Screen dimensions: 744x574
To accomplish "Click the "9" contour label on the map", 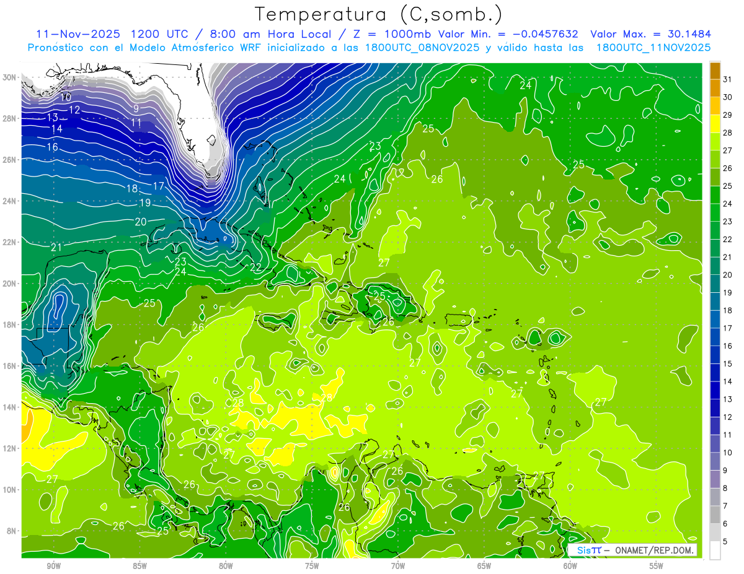I will [136, 108].
